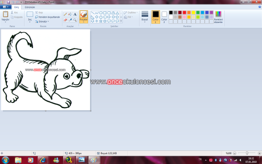Choose the Six-point star shape

pyautogui.click(x=105, y=21)
